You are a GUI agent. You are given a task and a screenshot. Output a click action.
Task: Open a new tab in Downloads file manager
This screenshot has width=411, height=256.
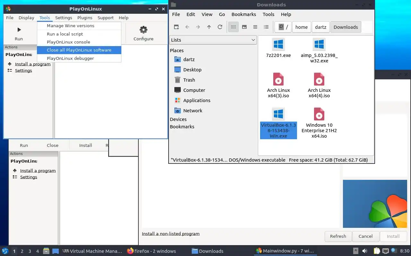(176, 27)
